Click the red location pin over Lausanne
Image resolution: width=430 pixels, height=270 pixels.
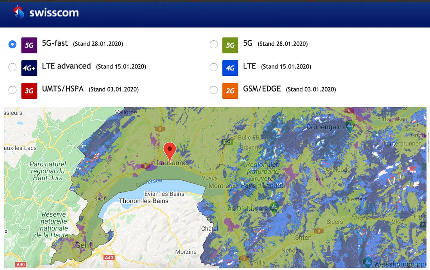169,152
